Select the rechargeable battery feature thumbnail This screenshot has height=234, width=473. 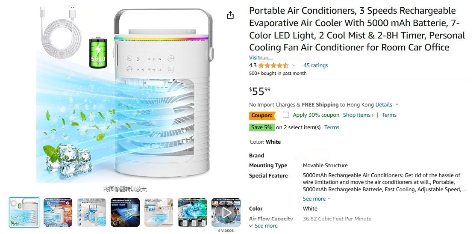[91, 213]
